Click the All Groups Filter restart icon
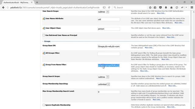The image size is (195, 109). click(44, 53)
